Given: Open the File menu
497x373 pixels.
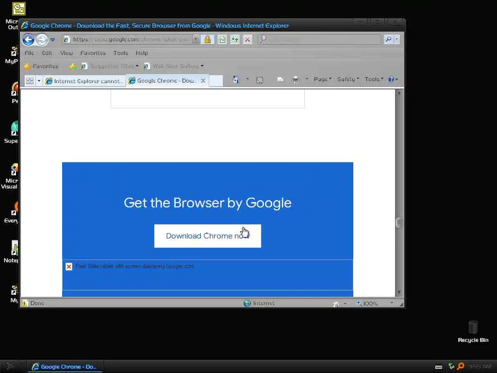Looking at the screenshot, I should (x=29, y=53).
